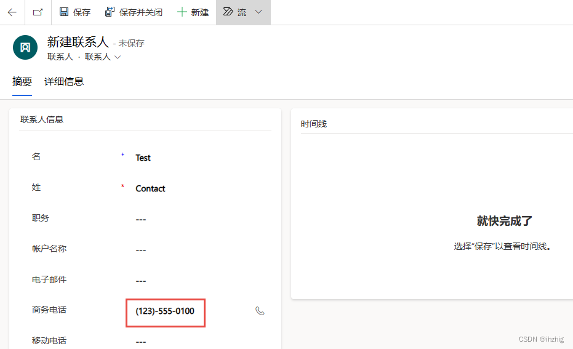
Task: Click the 姓 field label
Action: click(36, 187)
